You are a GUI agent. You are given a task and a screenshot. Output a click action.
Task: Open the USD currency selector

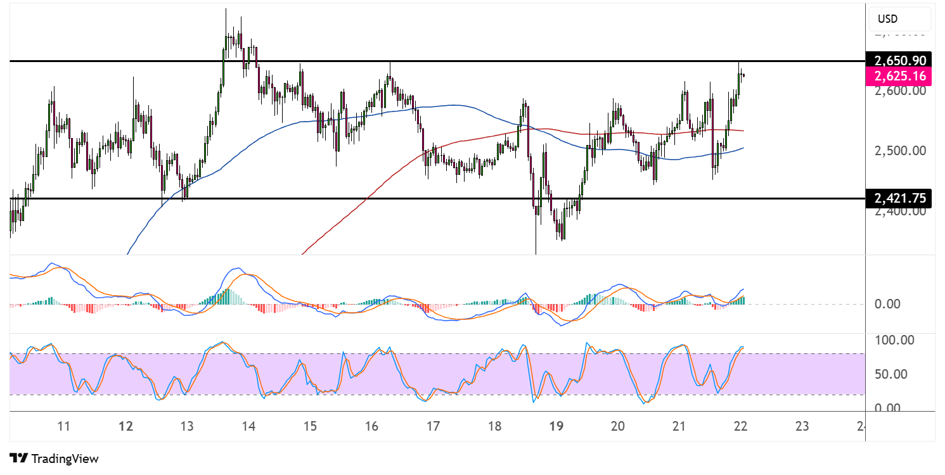click(899, 19)
